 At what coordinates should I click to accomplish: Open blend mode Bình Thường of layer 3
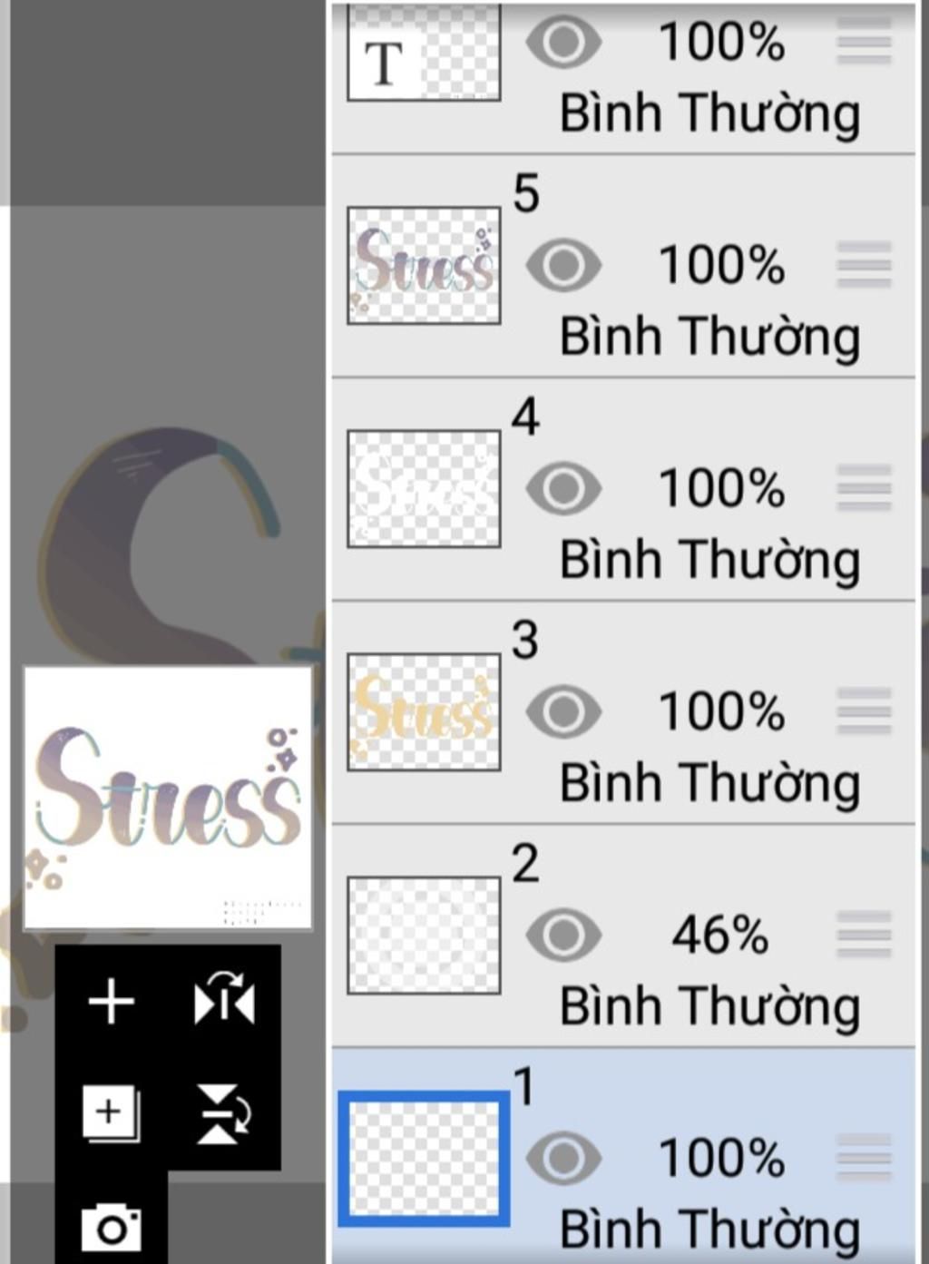tap(709, 784)
